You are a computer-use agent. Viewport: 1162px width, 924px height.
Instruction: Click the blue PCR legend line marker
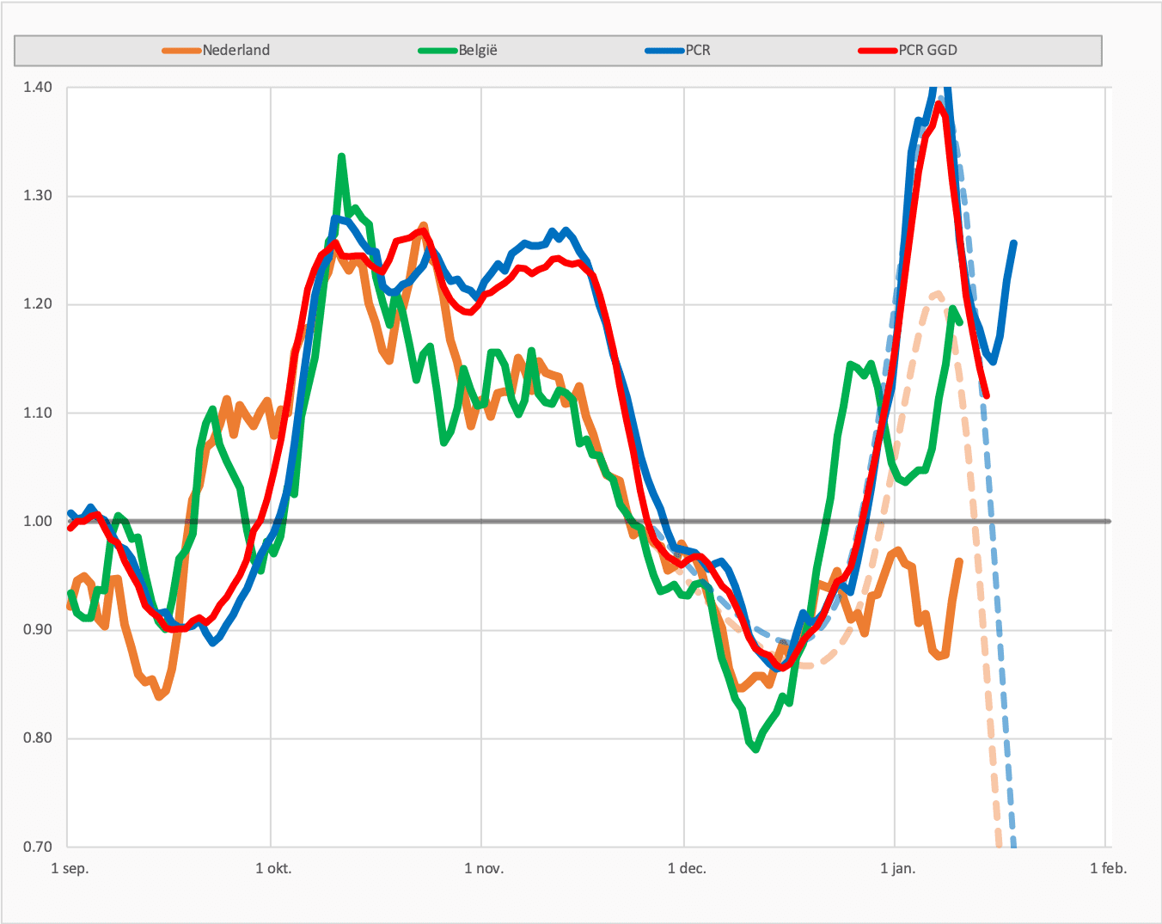664,51
